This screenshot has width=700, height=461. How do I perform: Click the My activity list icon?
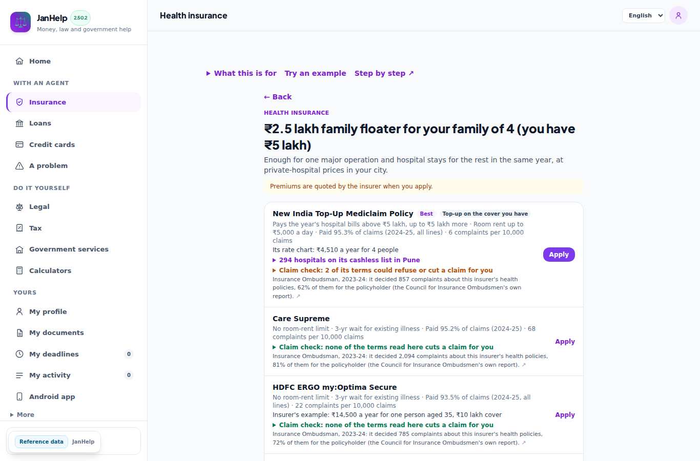point(19,375)
